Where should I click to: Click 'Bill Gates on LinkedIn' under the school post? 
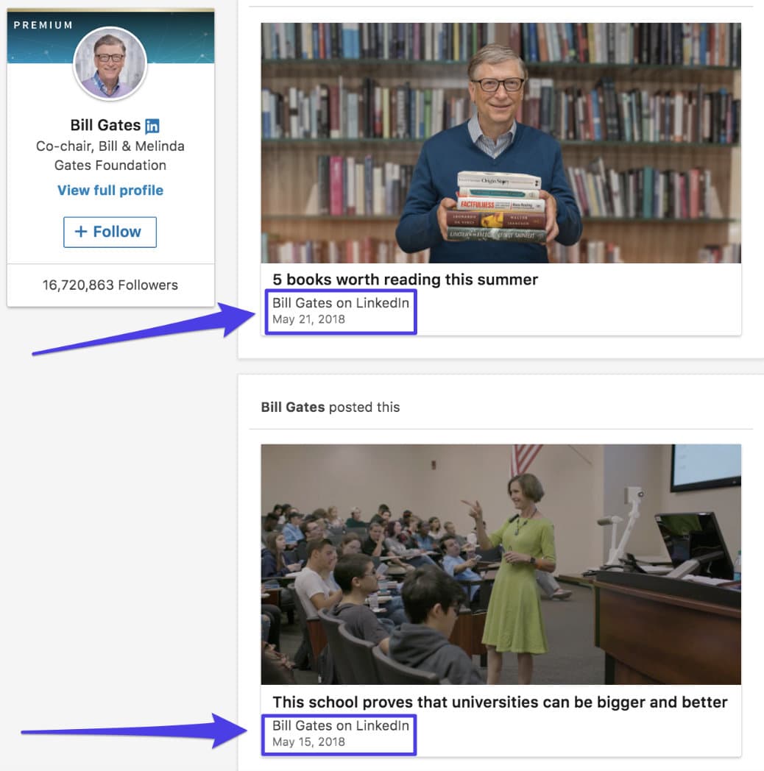point(339,725)
